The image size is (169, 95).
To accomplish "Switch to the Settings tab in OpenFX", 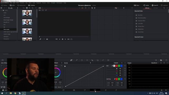I will tap(156, 8).
